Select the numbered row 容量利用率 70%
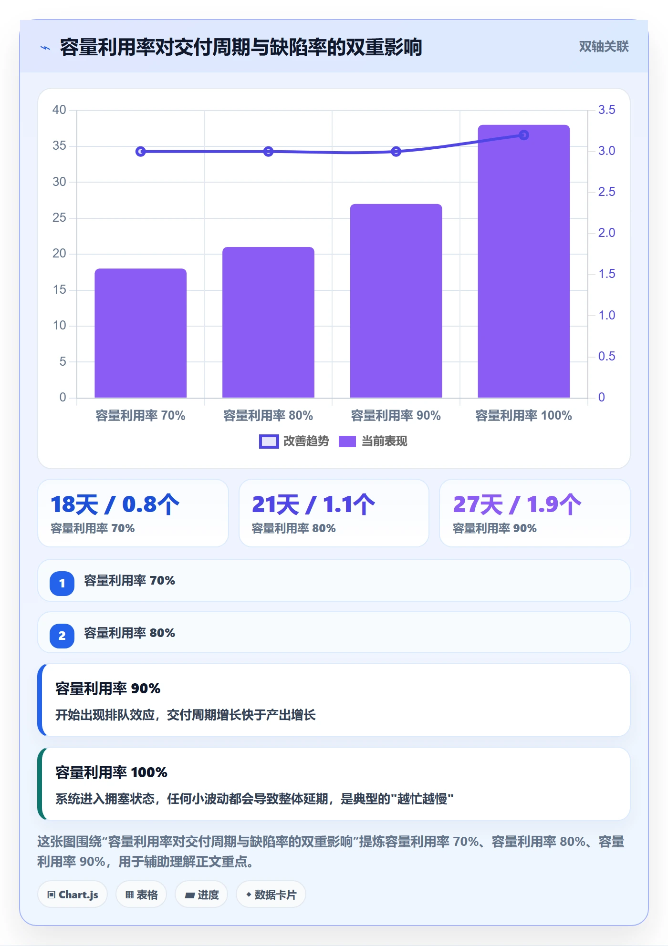The image size is (668, 946). point(334,580)
